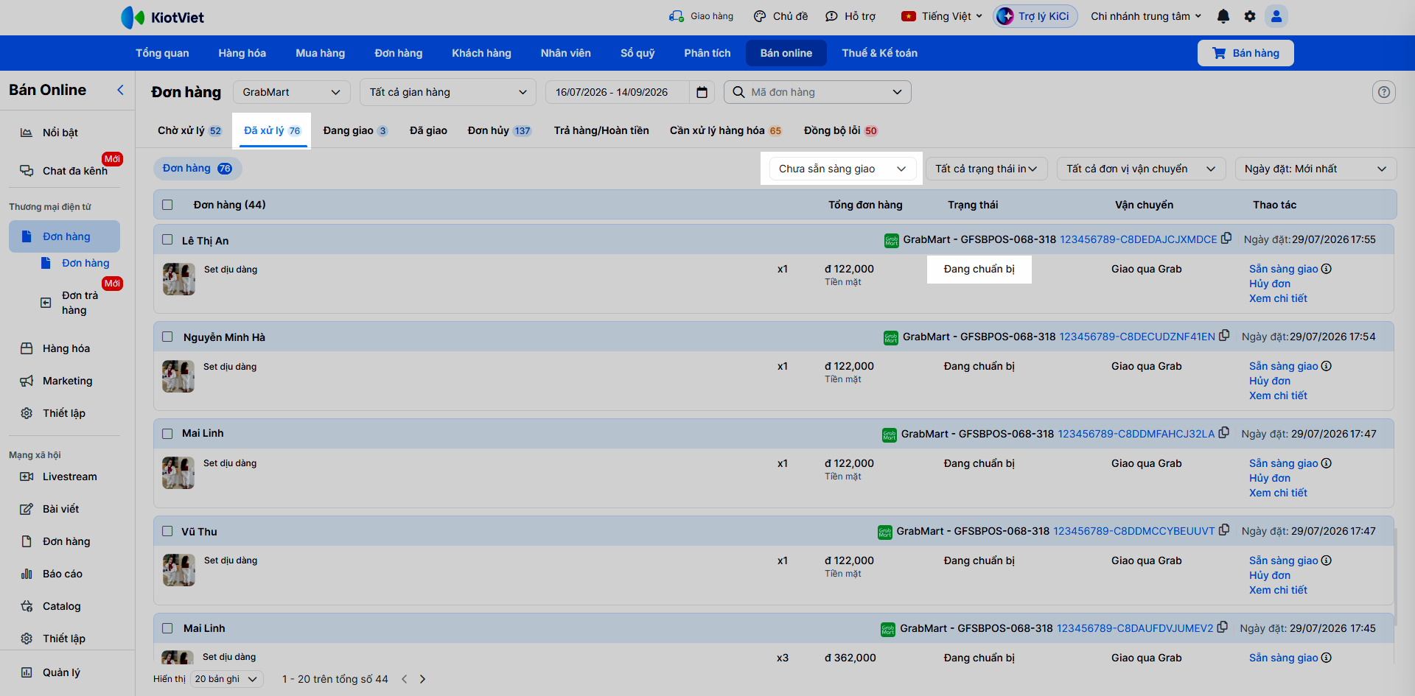Image resolution: width=1415 pixels, height=696 pixels.
Task: Open notifications bell icon
Action: [1223, 16]
